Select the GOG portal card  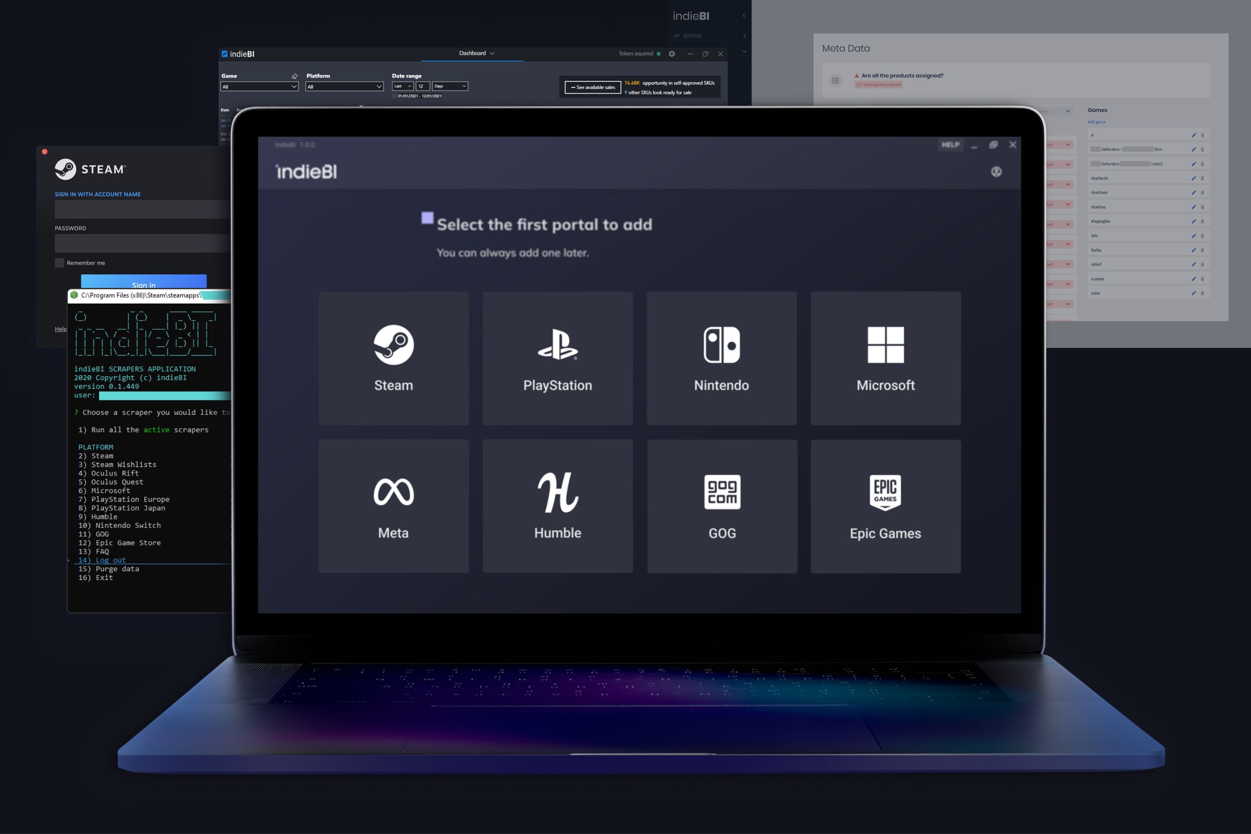722,506
